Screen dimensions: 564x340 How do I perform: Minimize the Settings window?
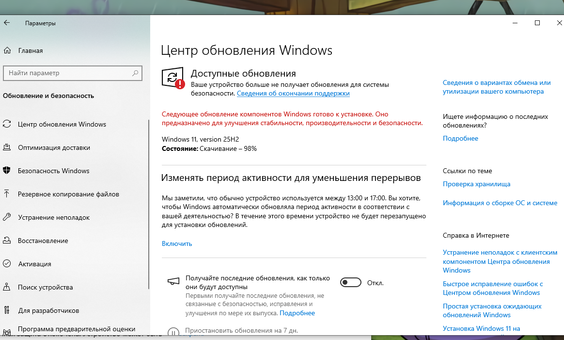[x=515, y=23]
